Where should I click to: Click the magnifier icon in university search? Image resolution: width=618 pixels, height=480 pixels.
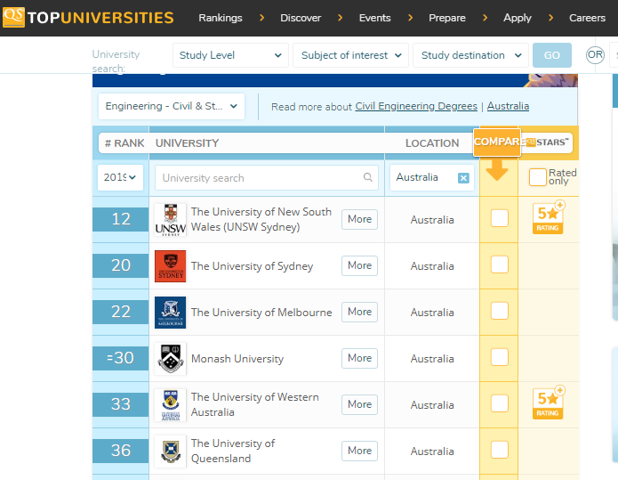368,178
